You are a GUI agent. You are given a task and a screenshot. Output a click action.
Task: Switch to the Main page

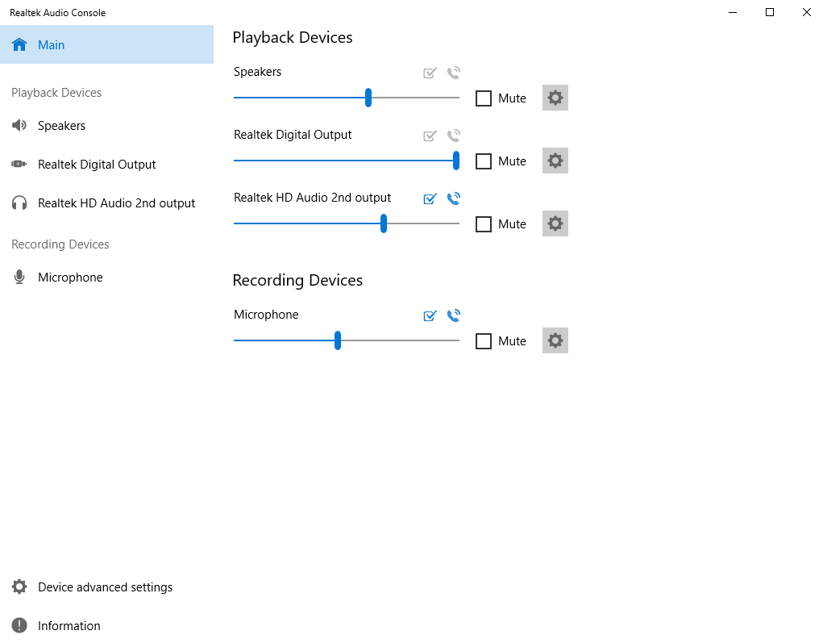click(50, 44)
